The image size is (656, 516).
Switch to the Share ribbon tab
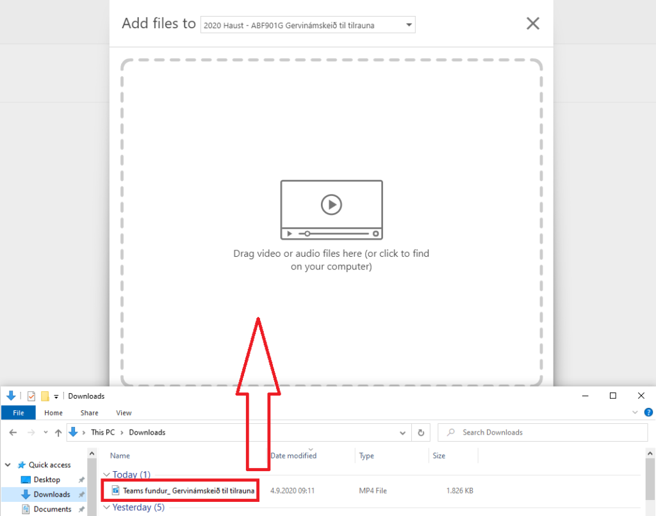(89, 413)
